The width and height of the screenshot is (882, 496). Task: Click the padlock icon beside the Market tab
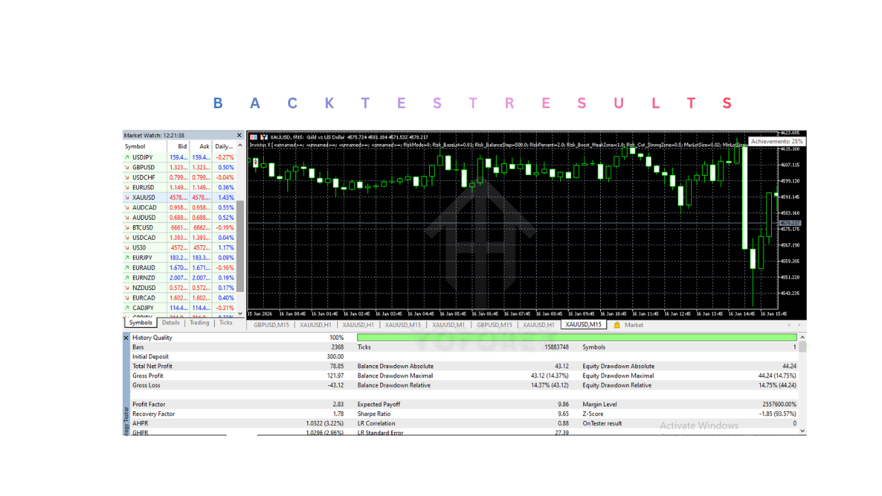click(616, 324)
